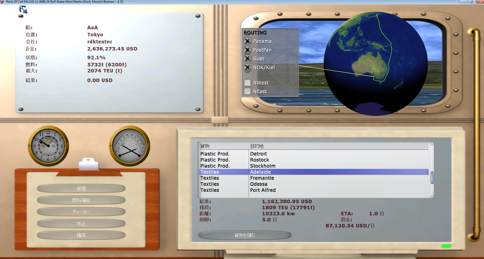Restore down the Ports Of Call window
This screenshot has height=259, width=484.
472,2
